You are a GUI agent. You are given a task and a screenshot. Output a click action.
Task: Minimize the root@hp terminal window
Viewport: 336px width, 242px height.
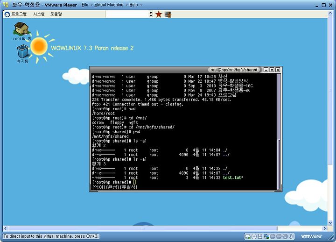point(266,70)
